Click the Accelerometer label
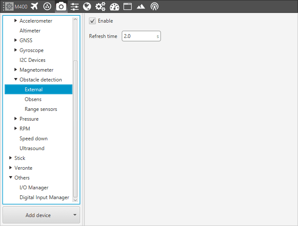 [x=36, y=21]
